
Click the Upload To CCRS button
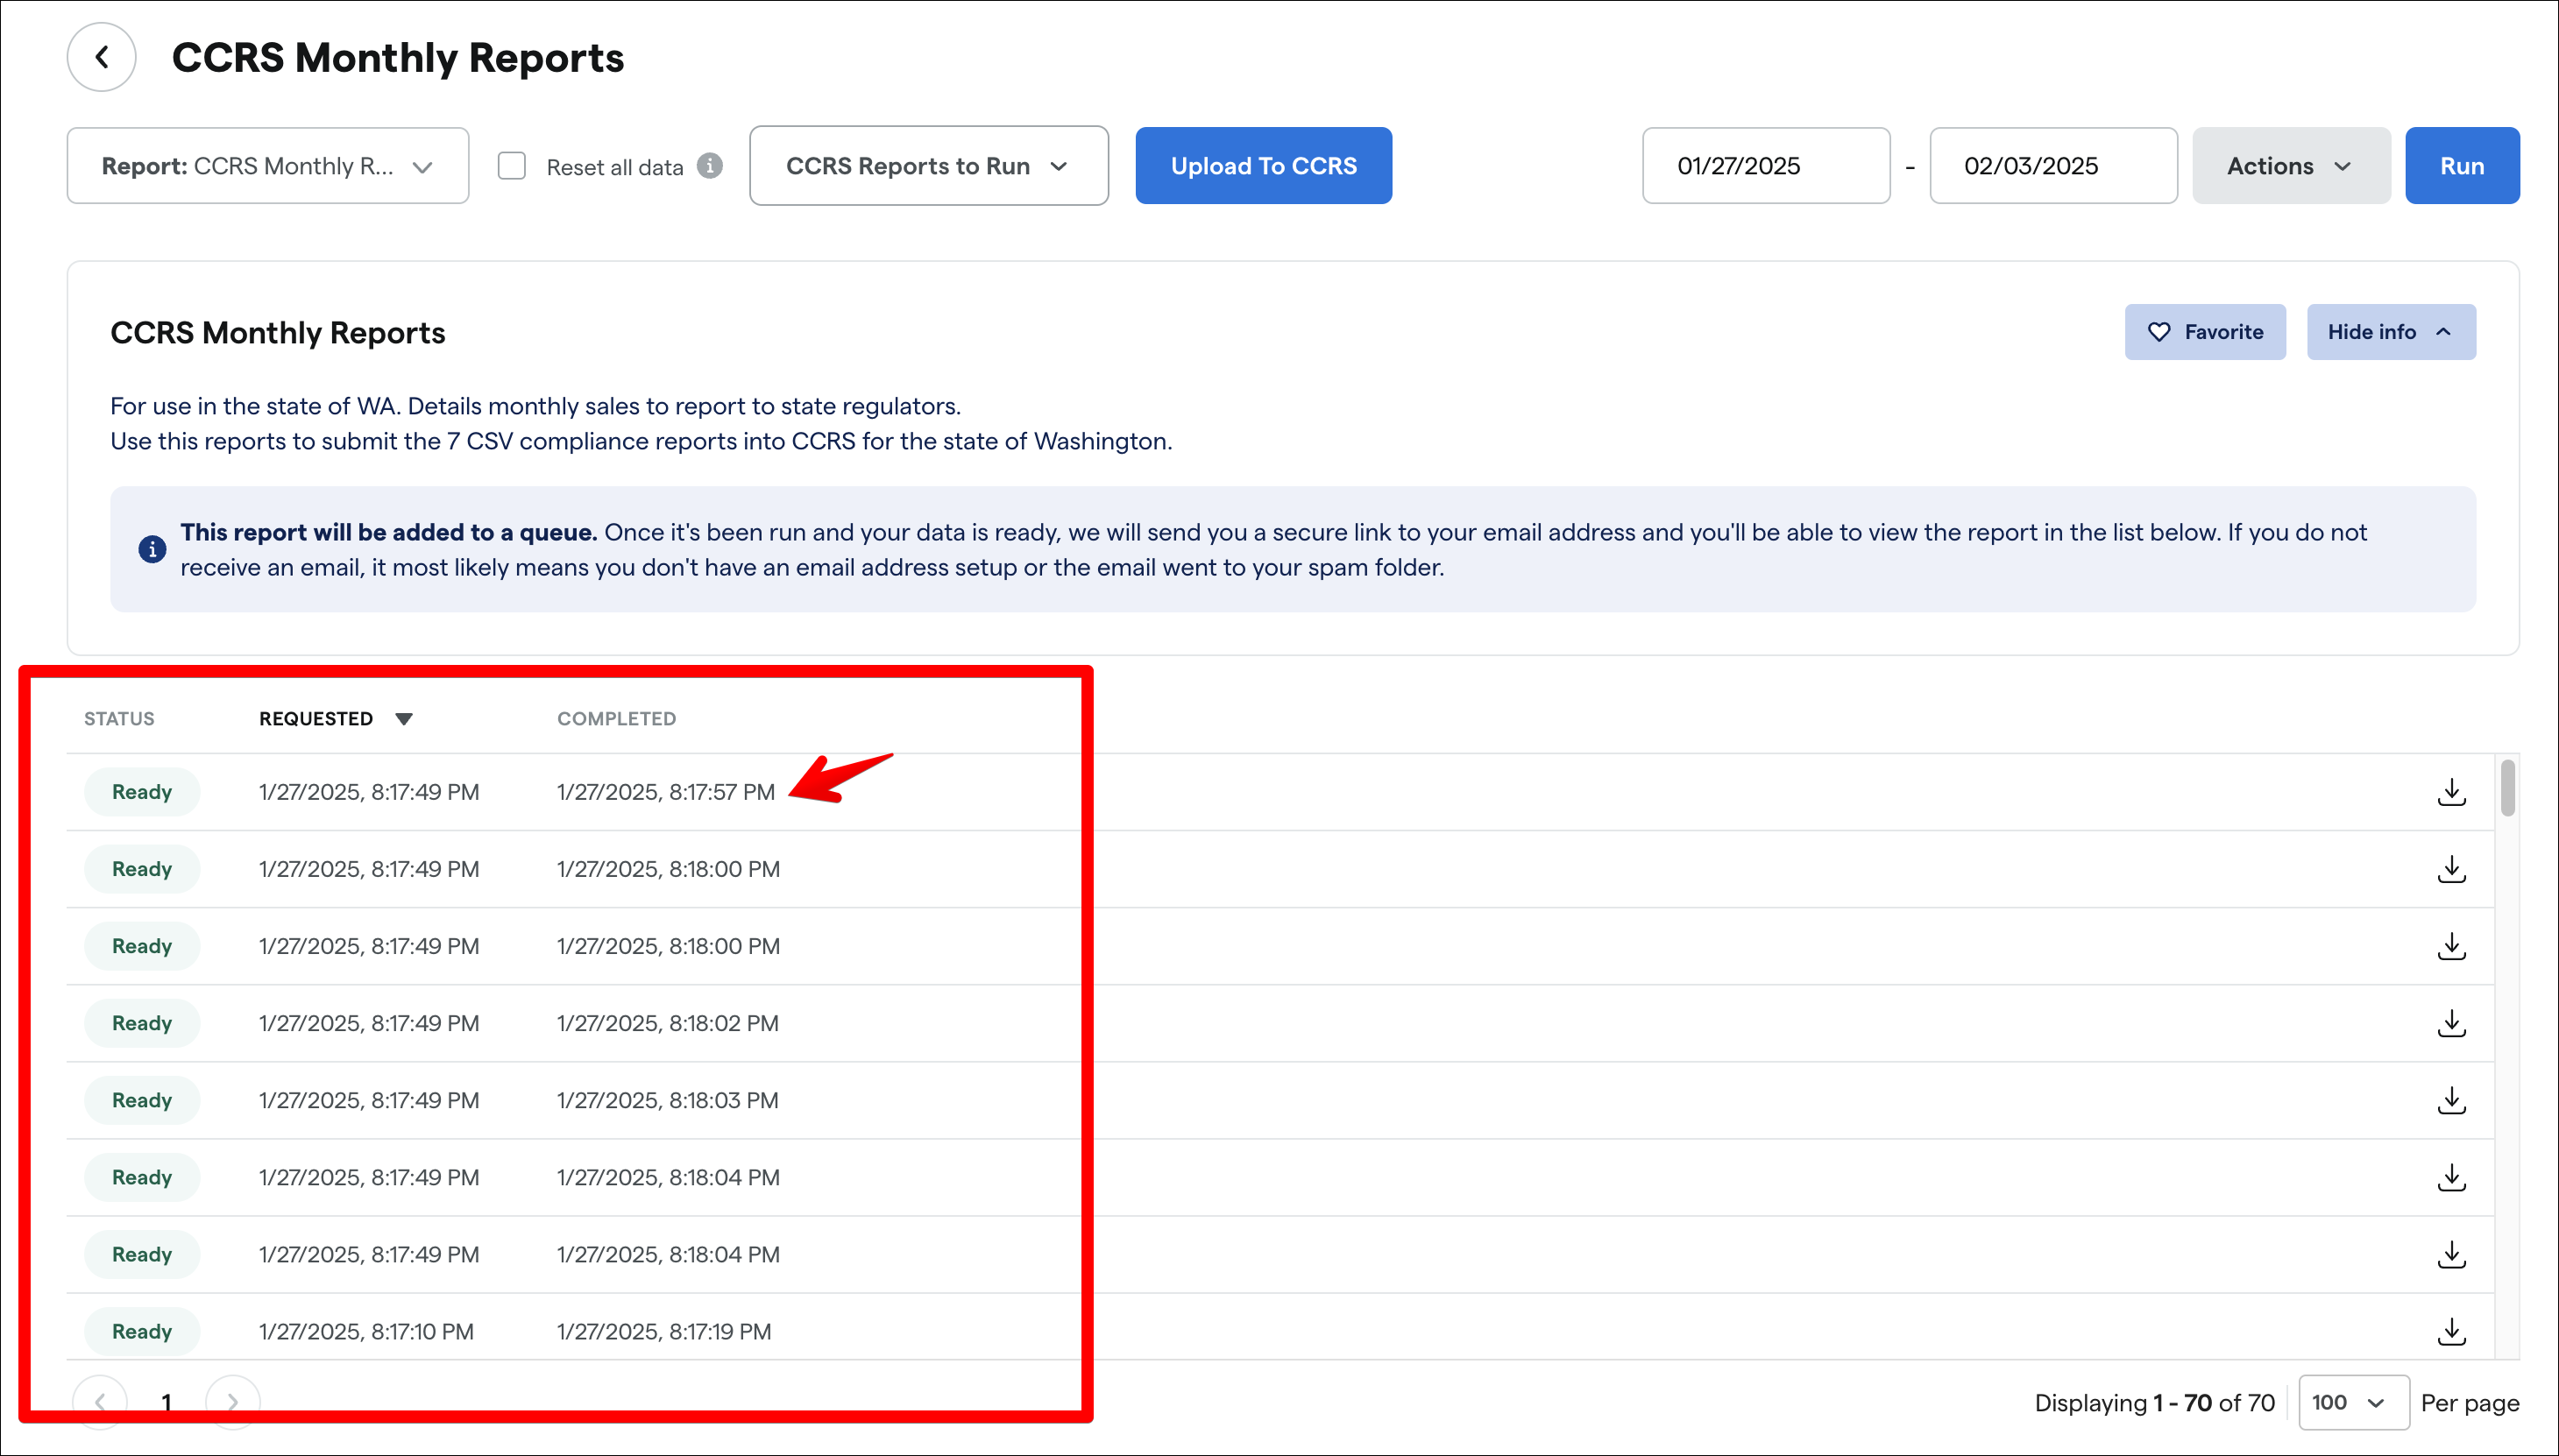(x=1264, y=166)
